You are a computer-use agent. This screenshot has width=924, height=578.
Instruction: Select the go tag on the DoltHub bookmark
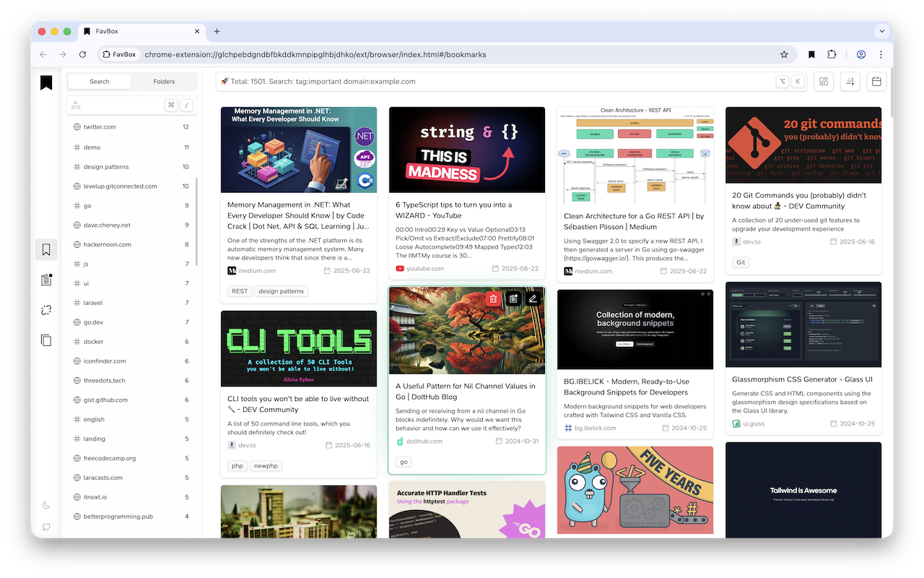point(403,461)
